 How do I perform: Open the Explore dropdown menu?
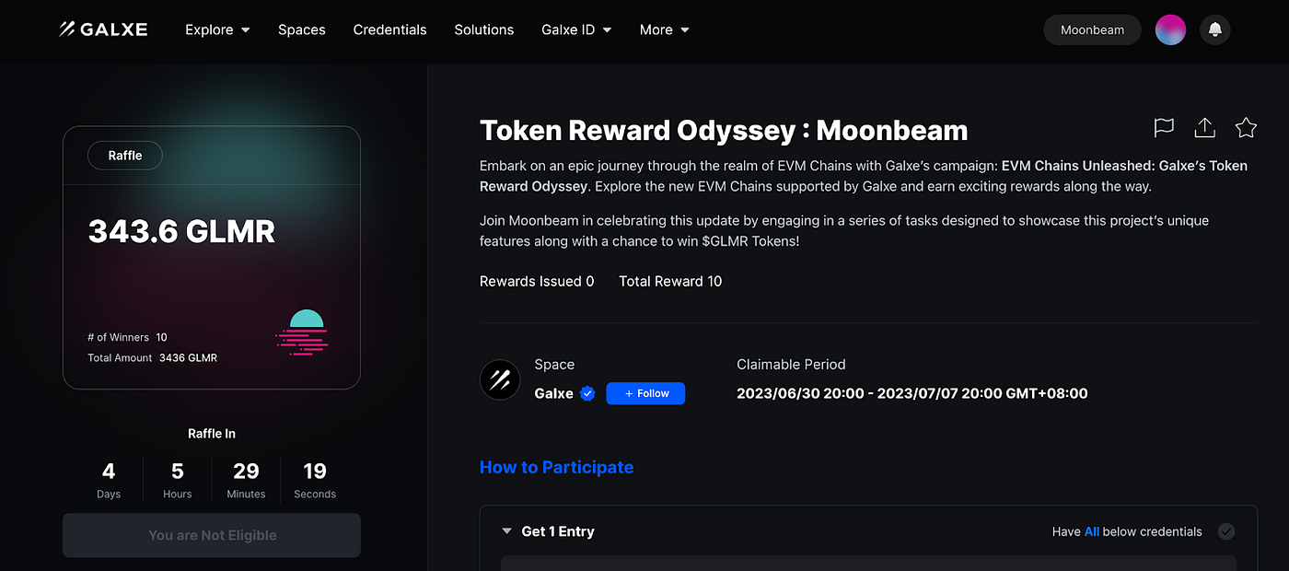tap(217, 29)
